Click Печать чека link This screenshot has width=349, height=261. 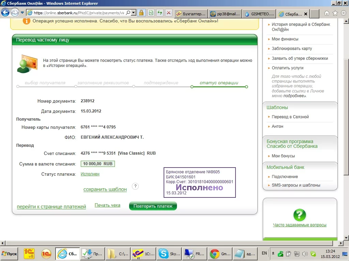(x=107, y=205)
